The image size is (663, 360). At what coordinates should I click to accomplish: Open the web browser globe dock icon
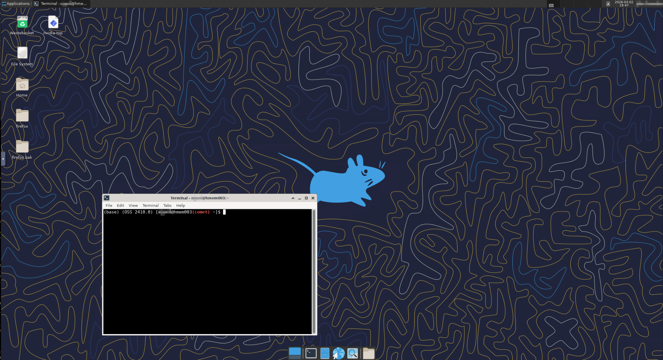point(338,353)
